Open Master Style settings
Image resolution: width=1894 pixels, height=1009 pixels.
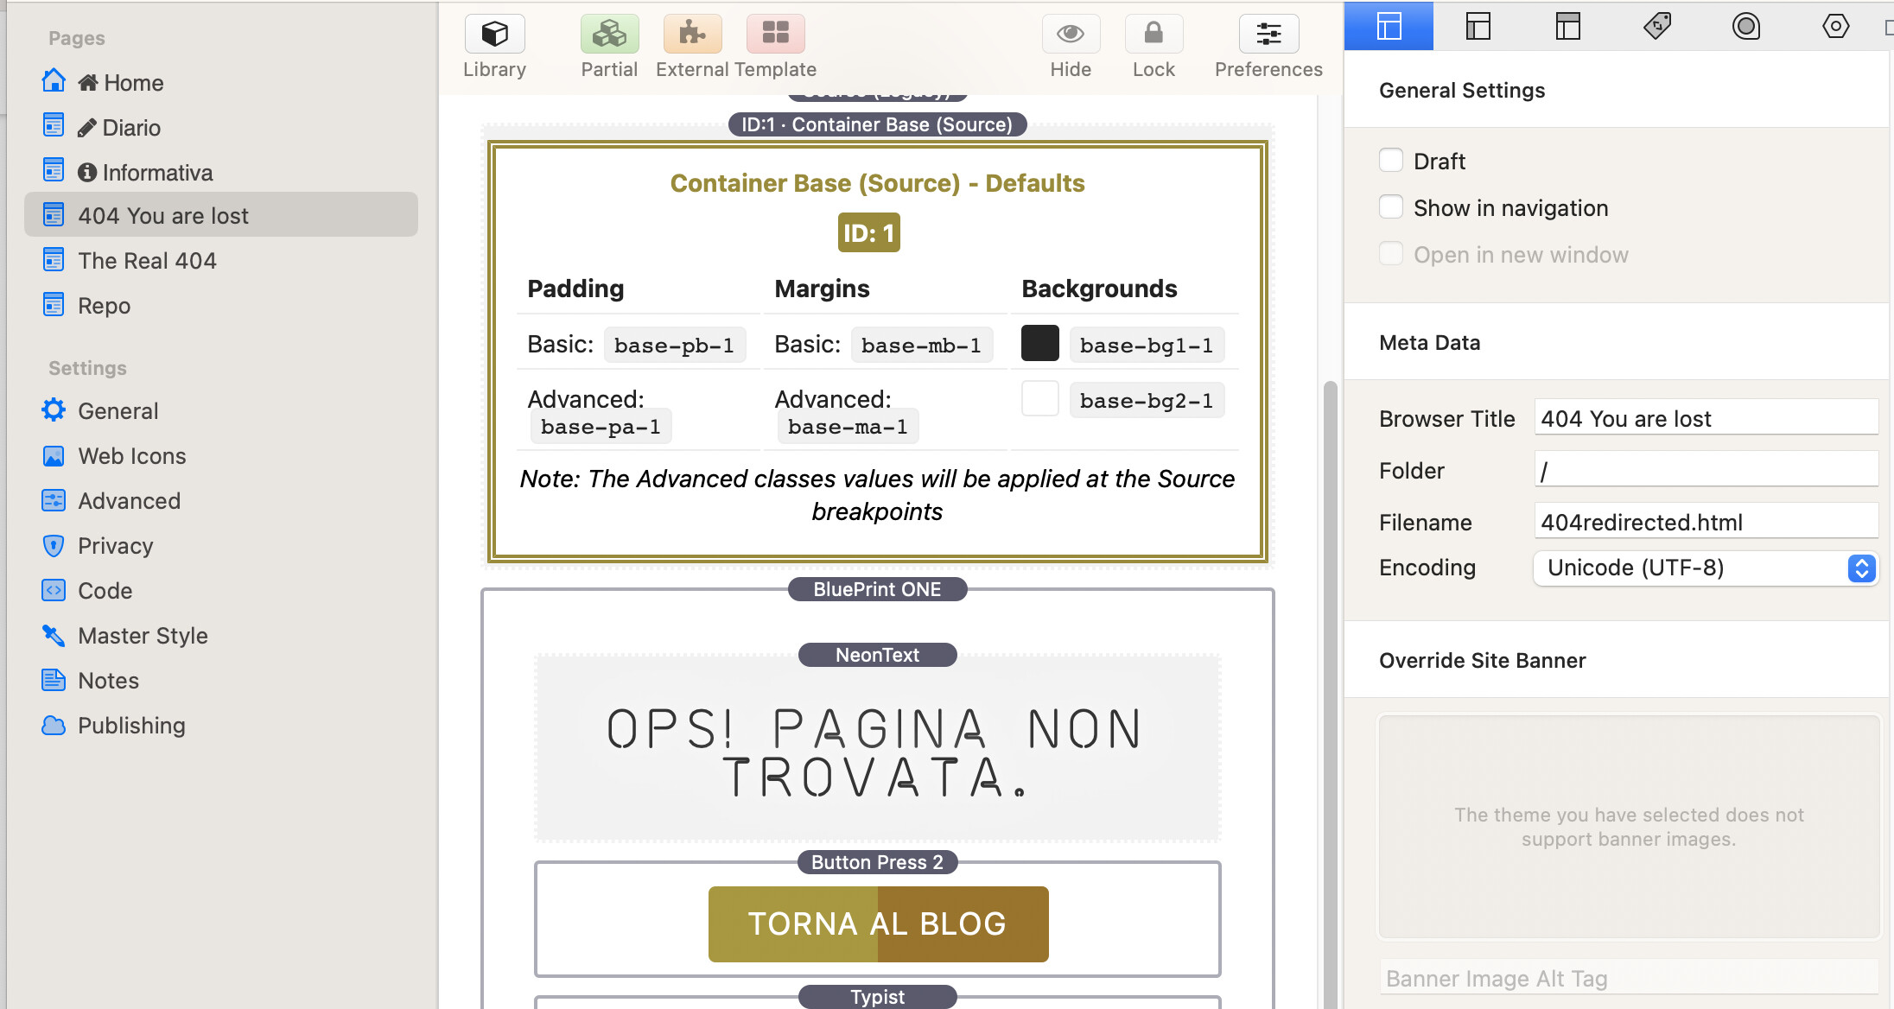coord(143,636)
